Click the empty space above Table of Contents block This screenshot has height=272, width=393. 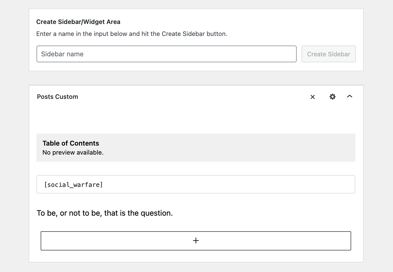coord(196,120)
